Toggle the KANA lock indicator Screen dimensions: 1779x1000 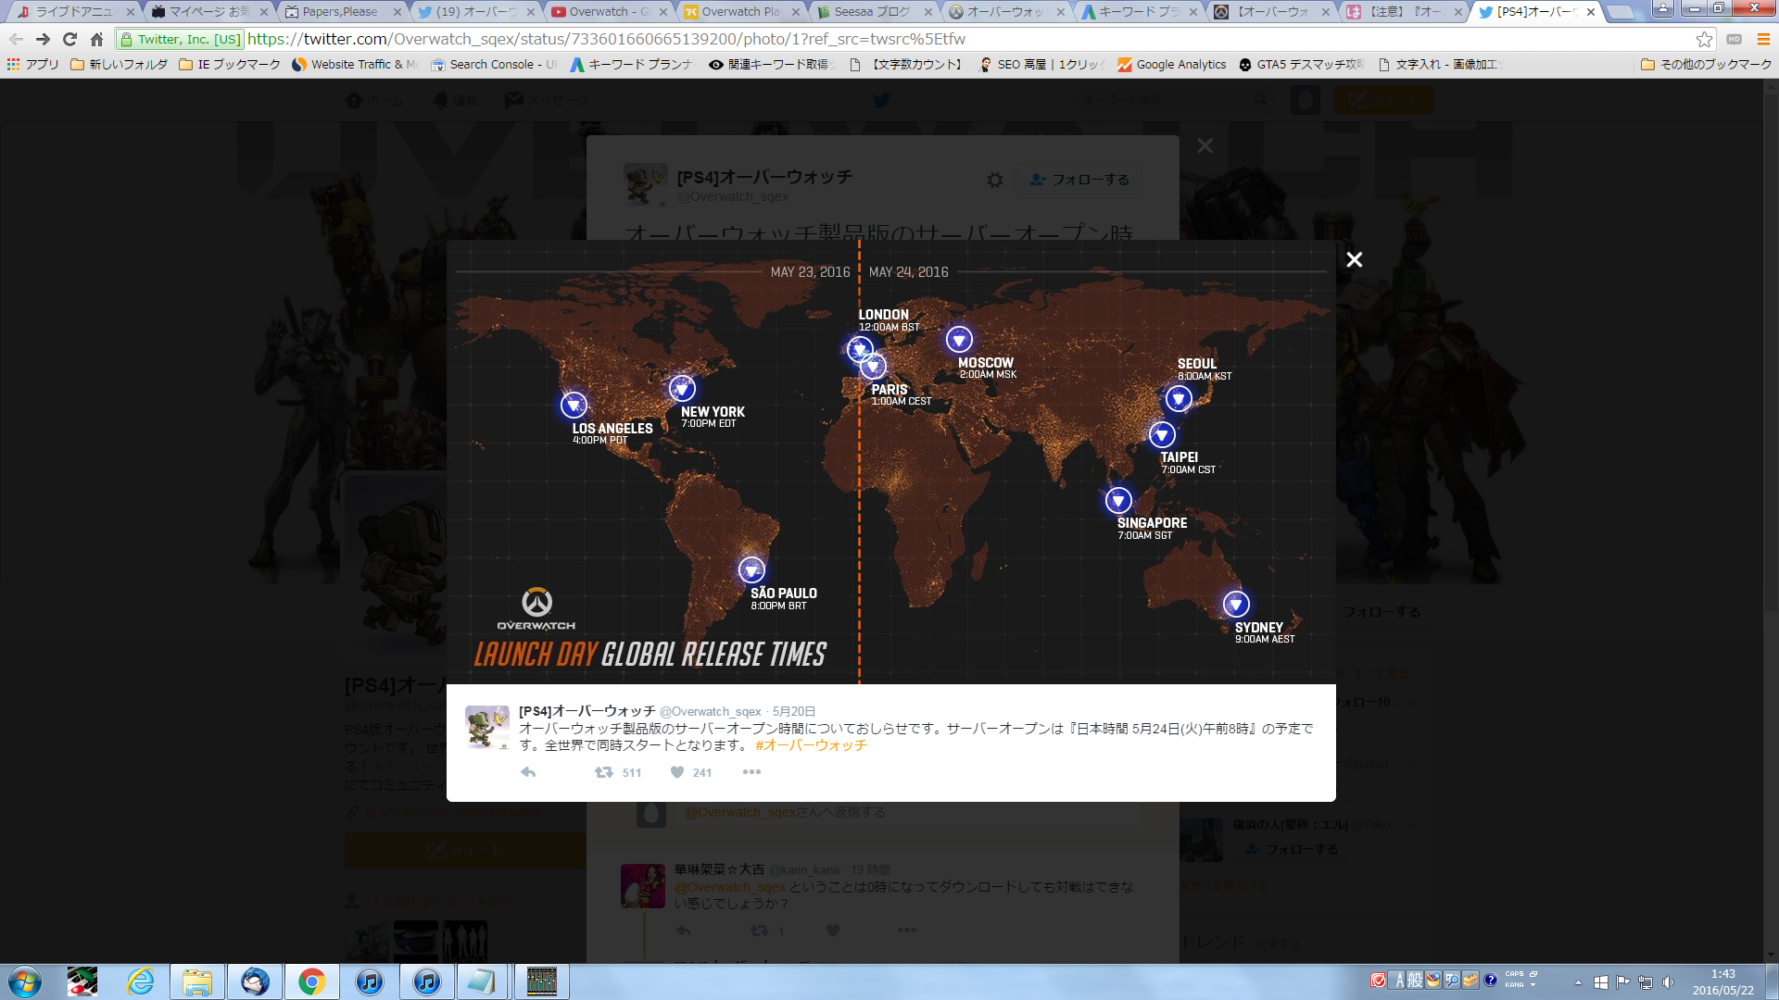[1514, 985]
